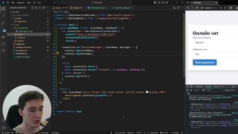The width and height of the screenshot is (238, 134).
Task: Toggle live expression eye icon in console
Action: pos(203,90)
